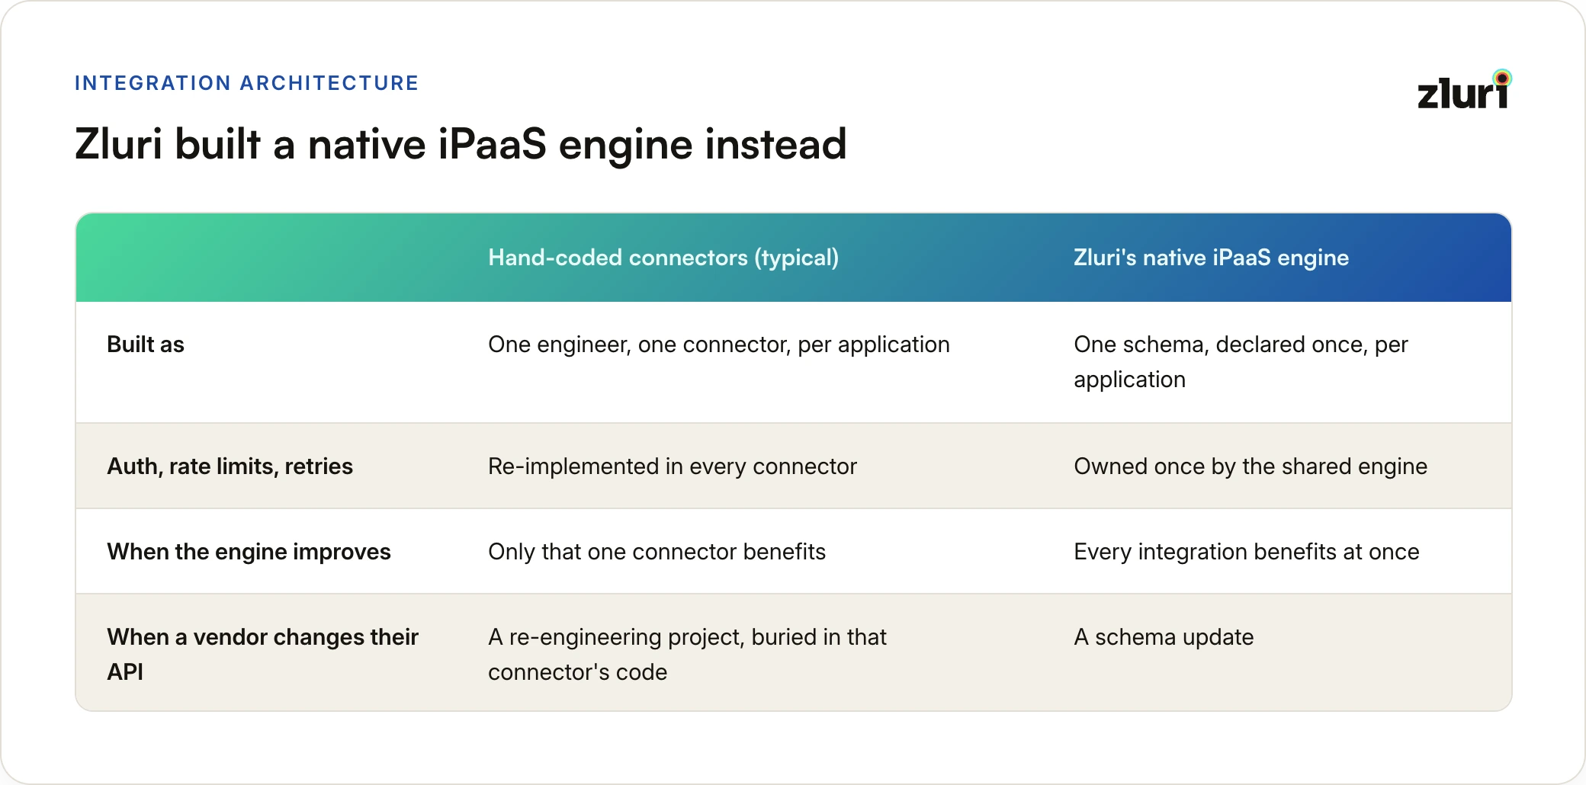Select the Integration Architecture label
Image resolution: width=1586 pixels, height=785 pixels.
pos(247,82)
